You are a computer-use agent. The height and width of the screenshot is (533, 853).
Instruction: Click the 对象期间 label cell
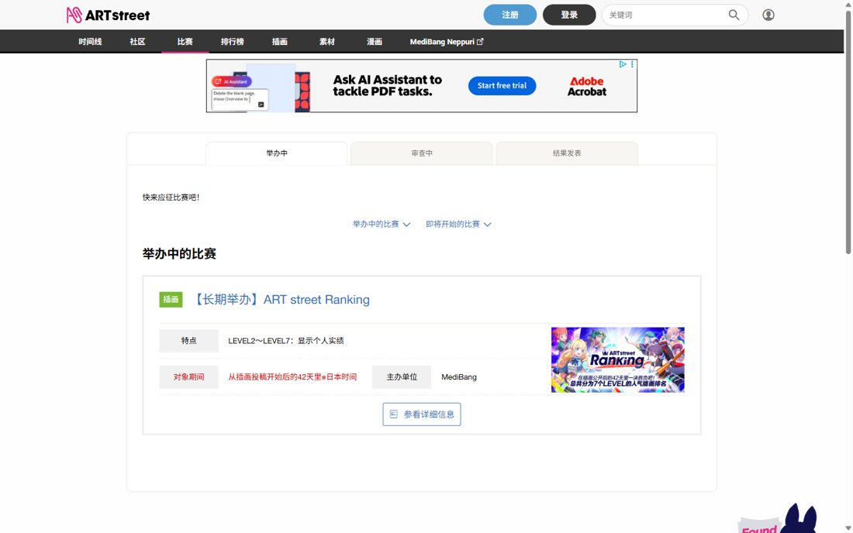(188, 377)
